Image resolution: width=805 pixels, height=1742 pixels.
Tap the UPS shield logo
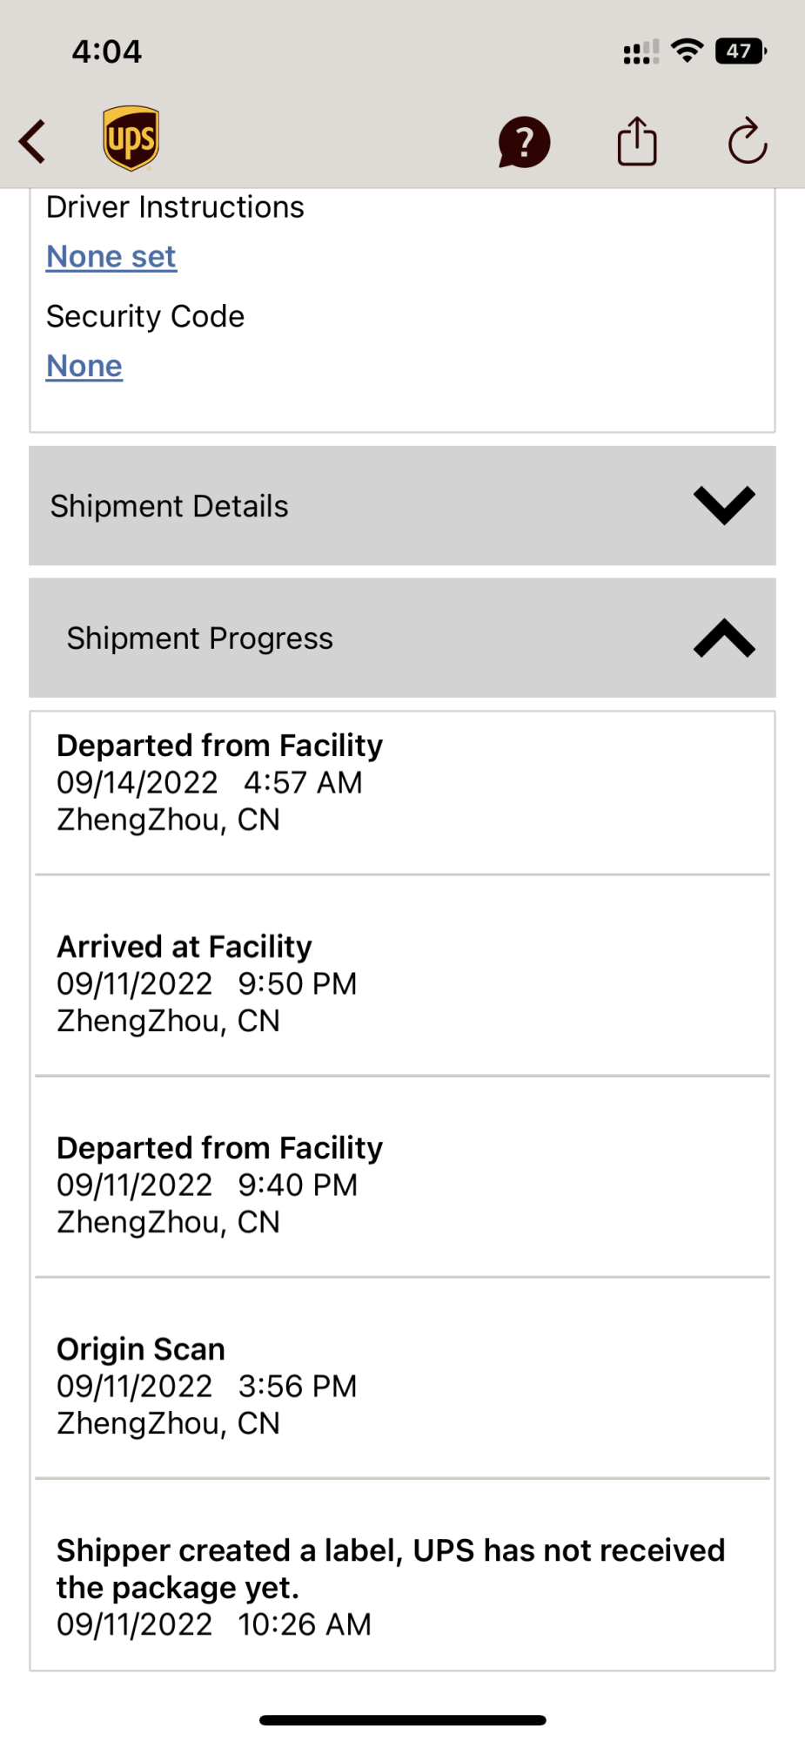coord(131,138)
